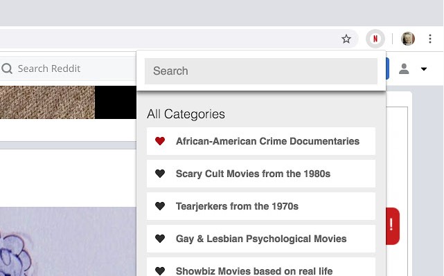Image resolution: width=444 pixels, height=276 pixels.
Task: Expand the Reddit user dropdown arrow
Action: [424, 68]
